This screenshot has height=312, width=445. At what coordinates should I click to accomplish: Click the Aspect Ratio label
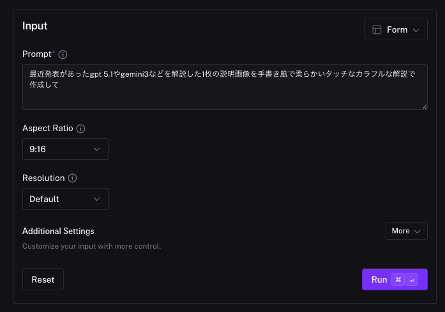pyautogui.click(x=48, y=128)
